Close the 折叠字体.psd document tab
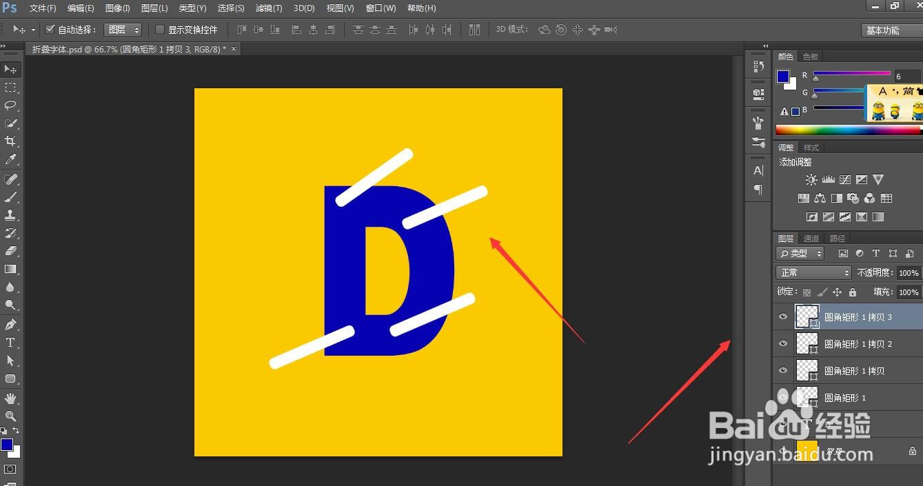Viewport: 923px width, 486px height. [x=234, y=49]
